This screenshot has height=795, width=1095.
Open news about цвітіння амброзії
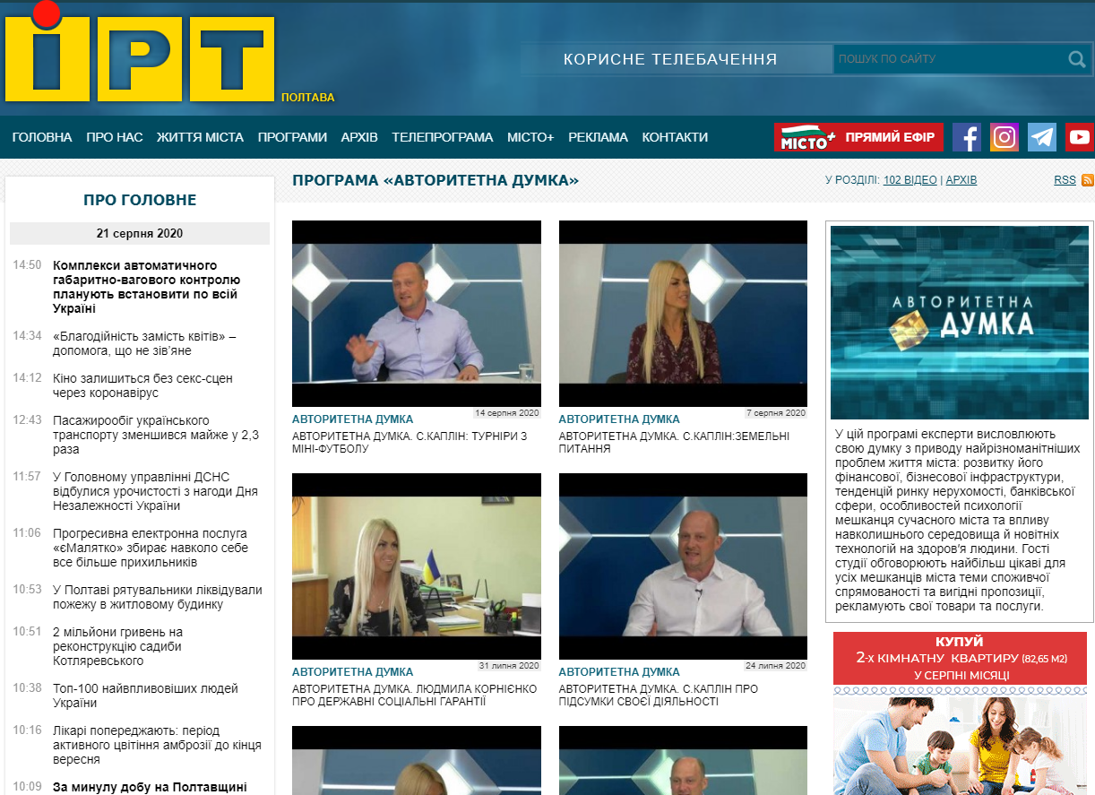coord(157,745)
